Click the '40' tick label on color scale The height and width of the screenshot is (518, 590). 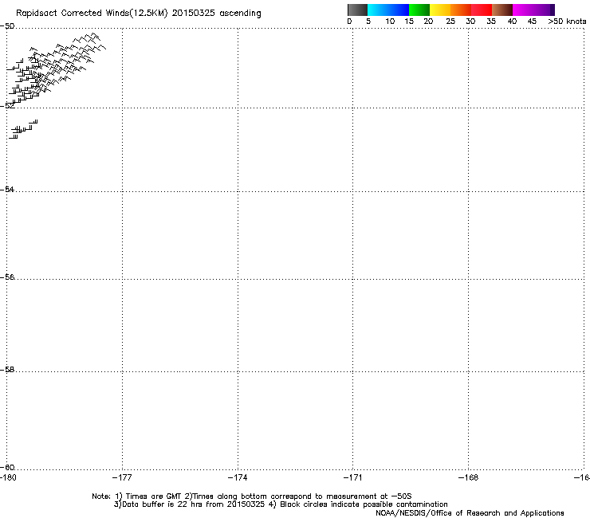[512, 22]
